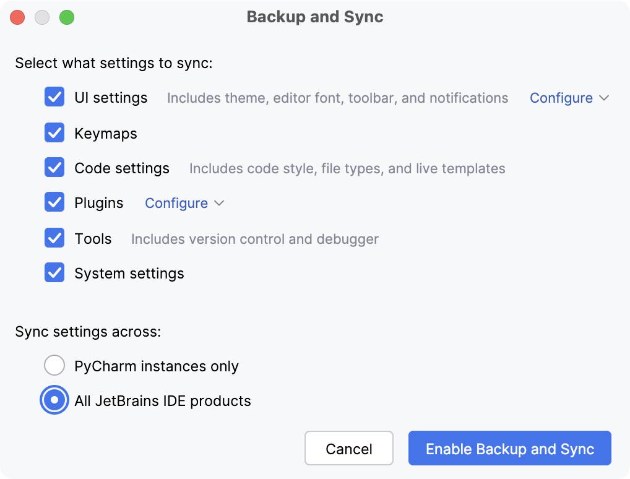Cancel the Backup and Sync dialog
The height and width of the screenshot is (479, 630).
[348, 448]
